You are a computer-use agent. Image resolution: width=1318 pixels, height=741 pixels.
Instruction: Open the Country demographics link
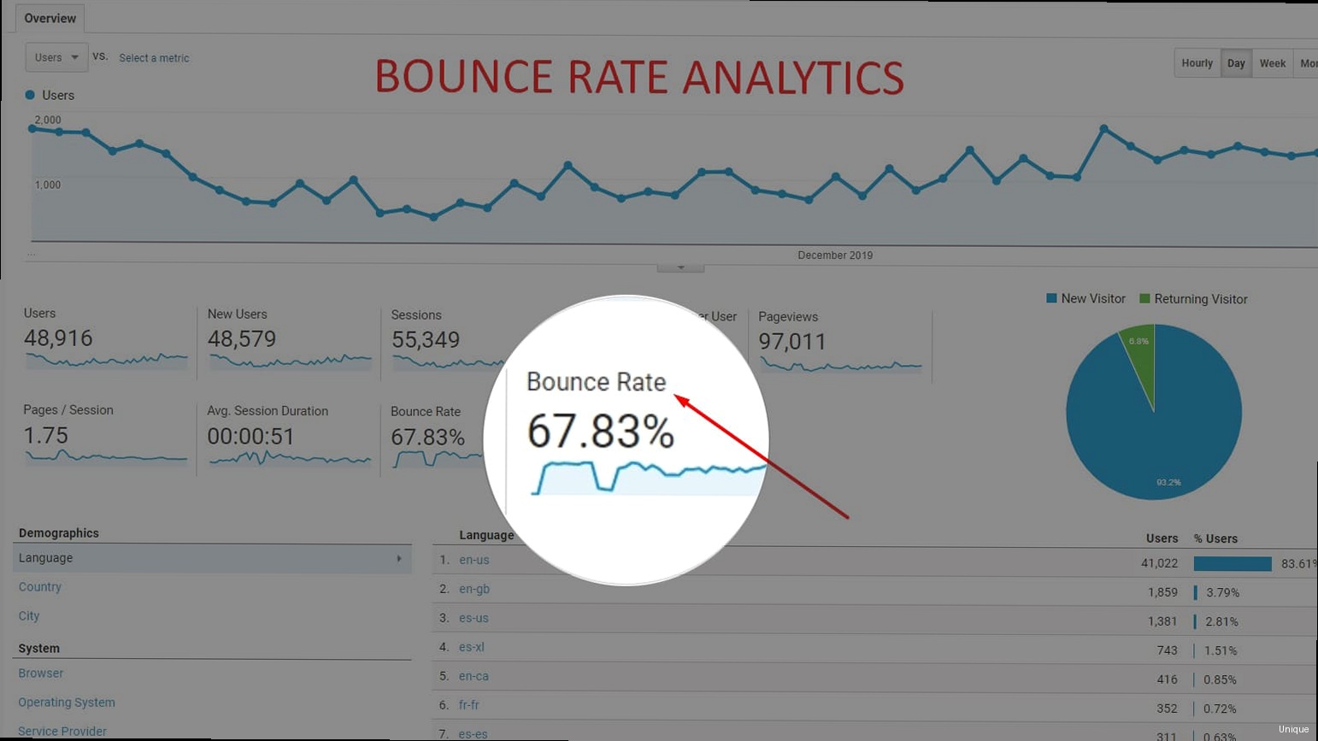click(40, 587)
